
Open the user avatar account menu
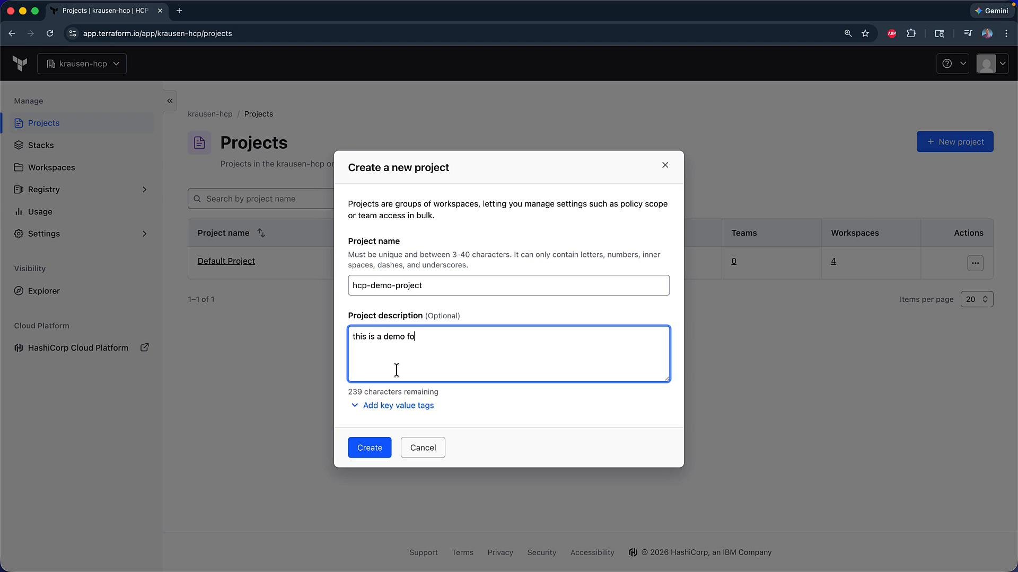992,64
